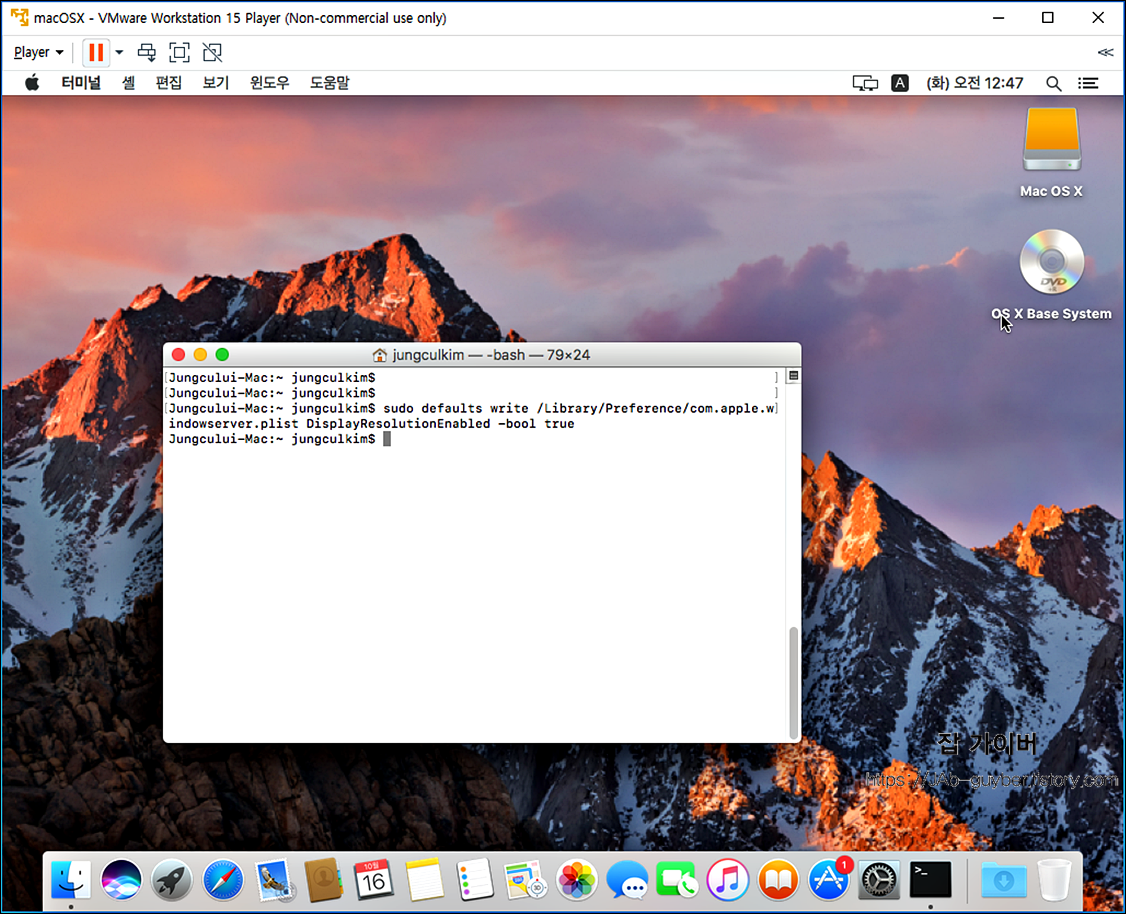This screenshot has height=914, width=1126.
Task: Expand power options arrow beside pause
Action: pos(119,53)
